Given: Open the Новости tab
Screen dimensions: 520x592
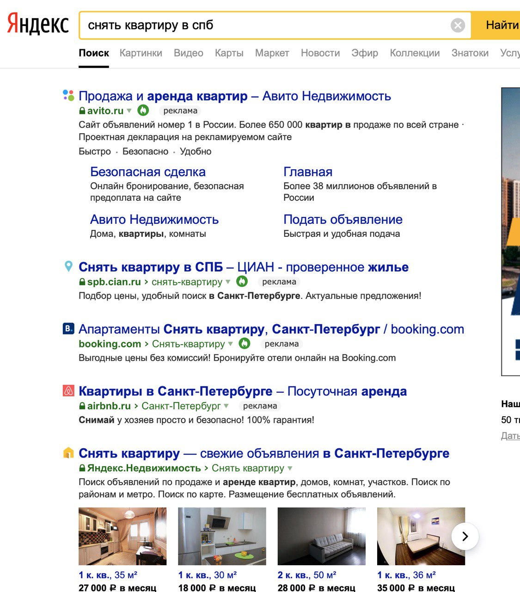Looking at the screenshot, I should coord(320,53).
